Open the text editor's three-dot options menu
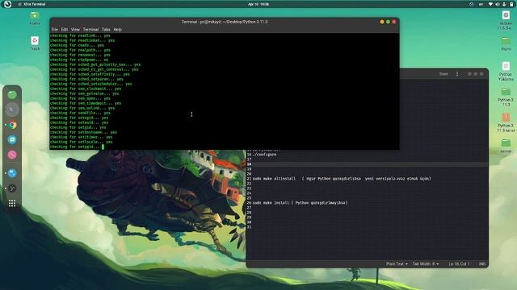This screenshot has width=517, height=290. tap(457, 74)
